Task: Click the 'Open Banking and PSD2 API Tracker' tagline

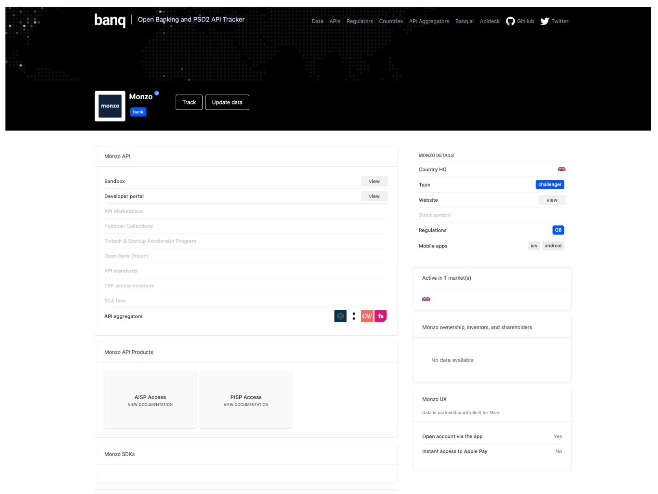Action: coord(191,19)
